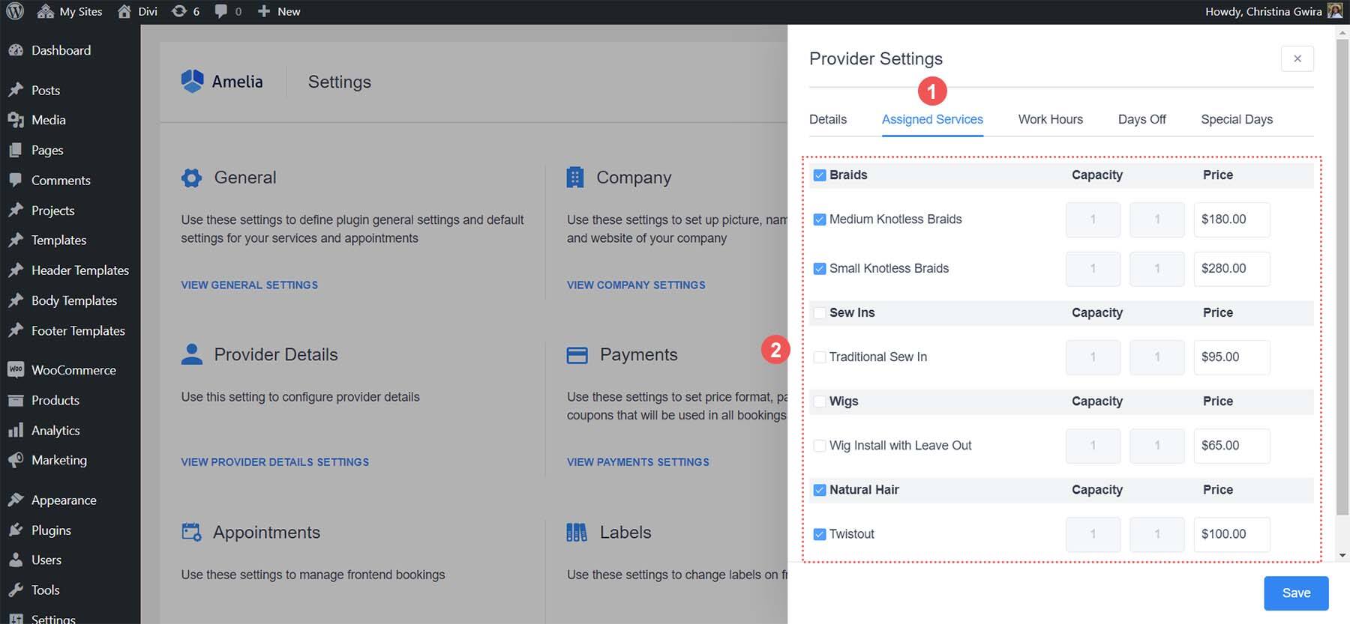This screenshot has height=624, width=1350.
Task: Click the user avatar in admin bar
Action: coord(1335,11)
